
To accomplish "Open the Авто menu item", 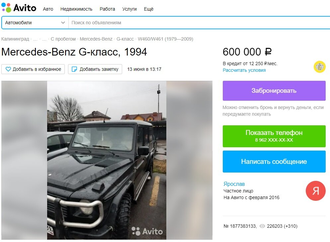I will click(x=48, y=9).
